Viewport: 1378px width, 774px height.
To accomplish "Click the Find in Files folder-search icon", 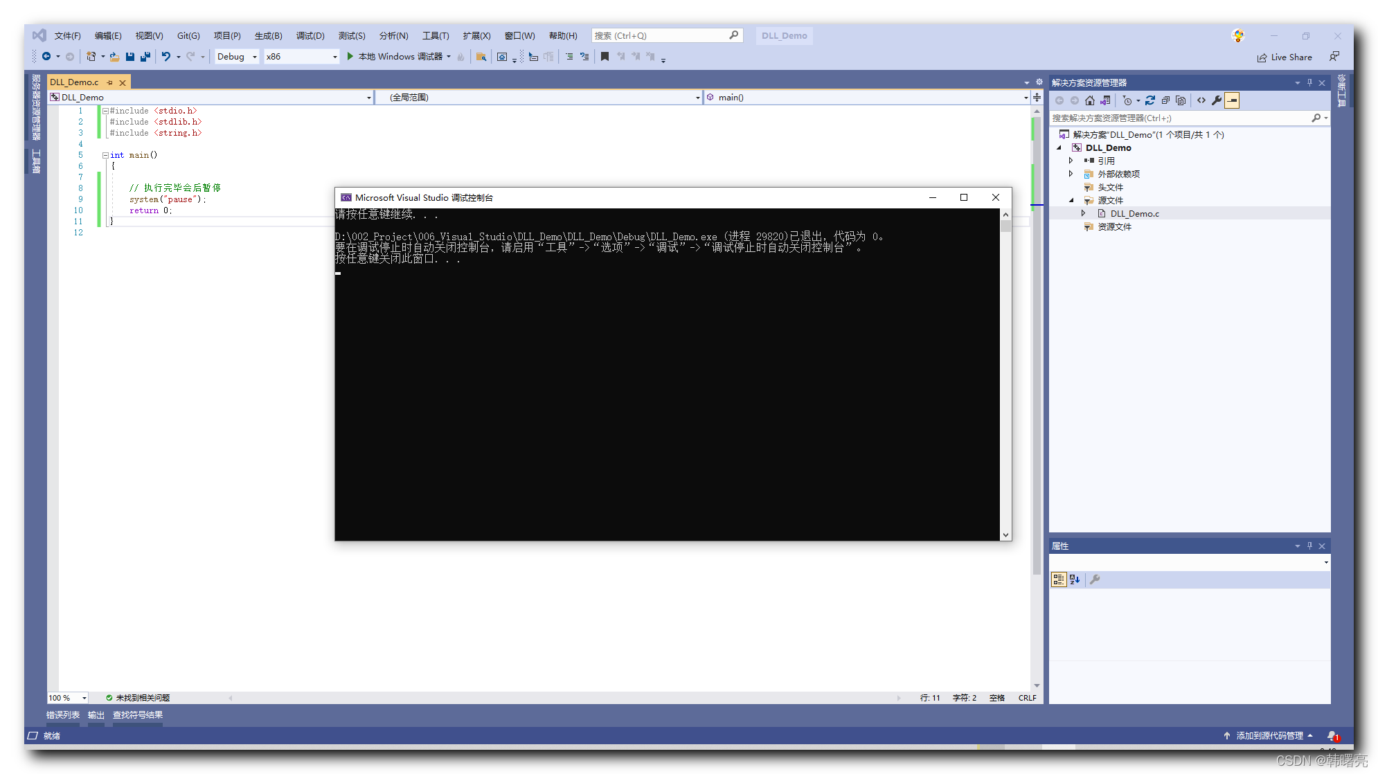I will point(481,57).
